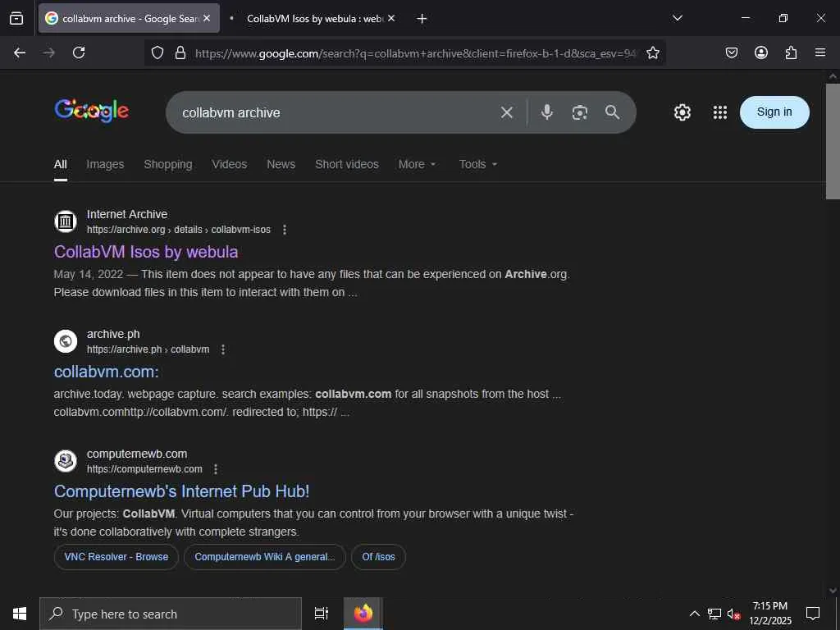Select the Images results tab
The image size is (840, 630).
pyautogui.click(x=105, y=164)
